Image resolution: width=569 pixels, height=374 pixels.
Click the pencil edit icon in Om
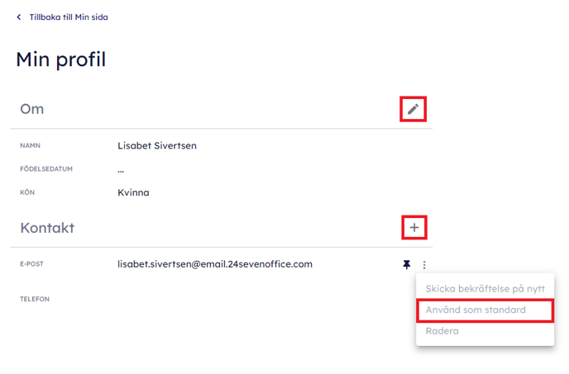pyautogui.click(x=414, y=109)
